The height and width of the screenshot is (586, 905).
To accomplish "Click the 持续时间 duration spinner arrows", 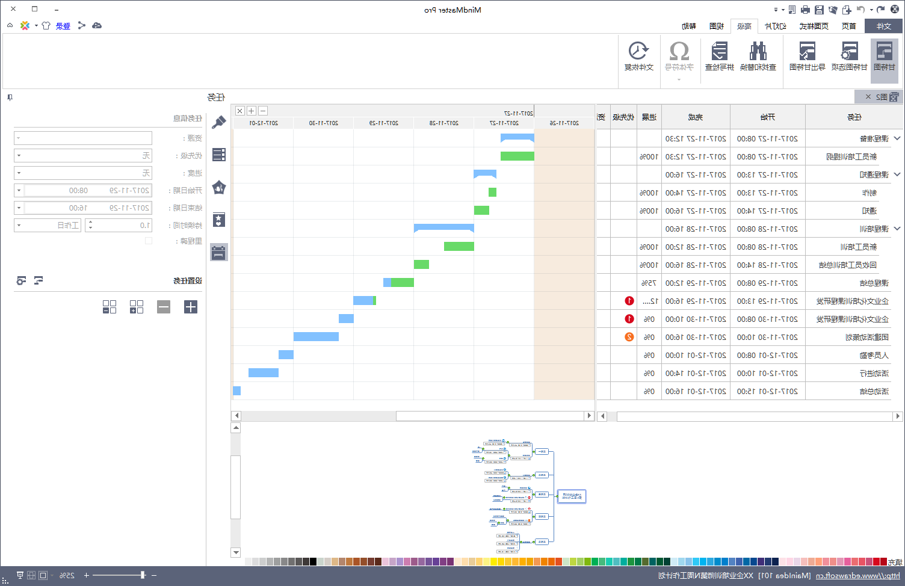I will (90, 225).
